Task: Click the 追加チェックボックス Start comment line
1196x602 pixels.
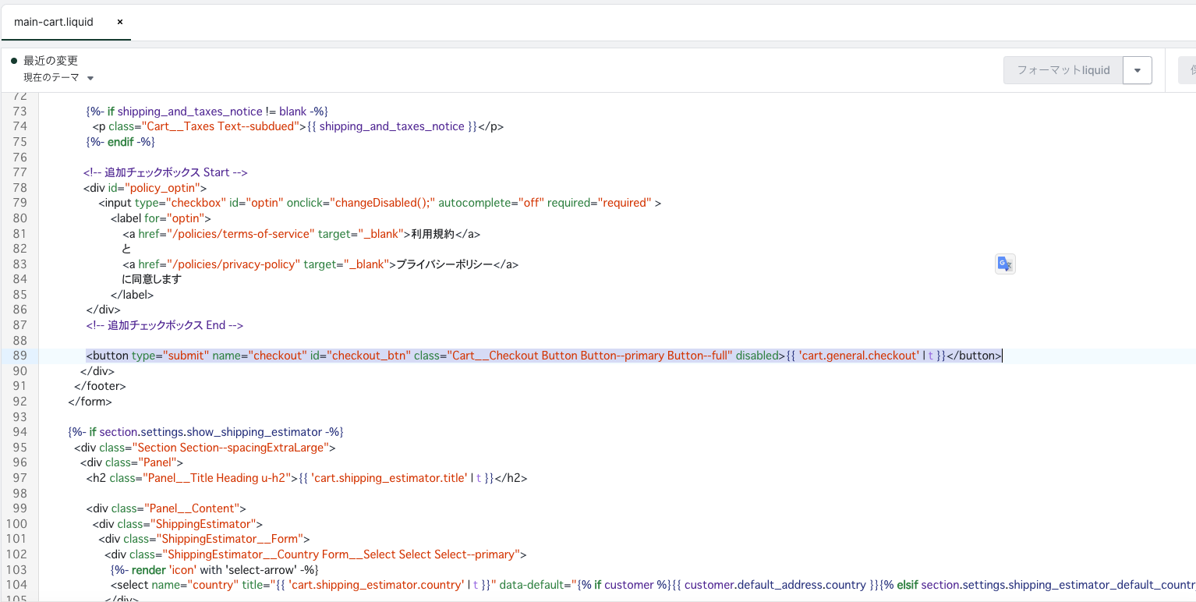Action: 165,172
